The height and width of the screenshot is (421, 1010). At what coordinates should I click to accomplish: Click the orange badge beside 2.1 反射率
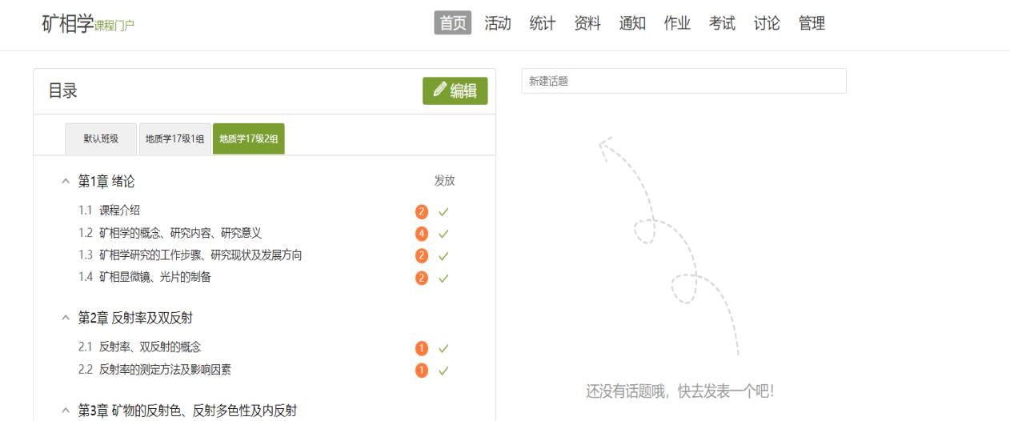point(421,348)
